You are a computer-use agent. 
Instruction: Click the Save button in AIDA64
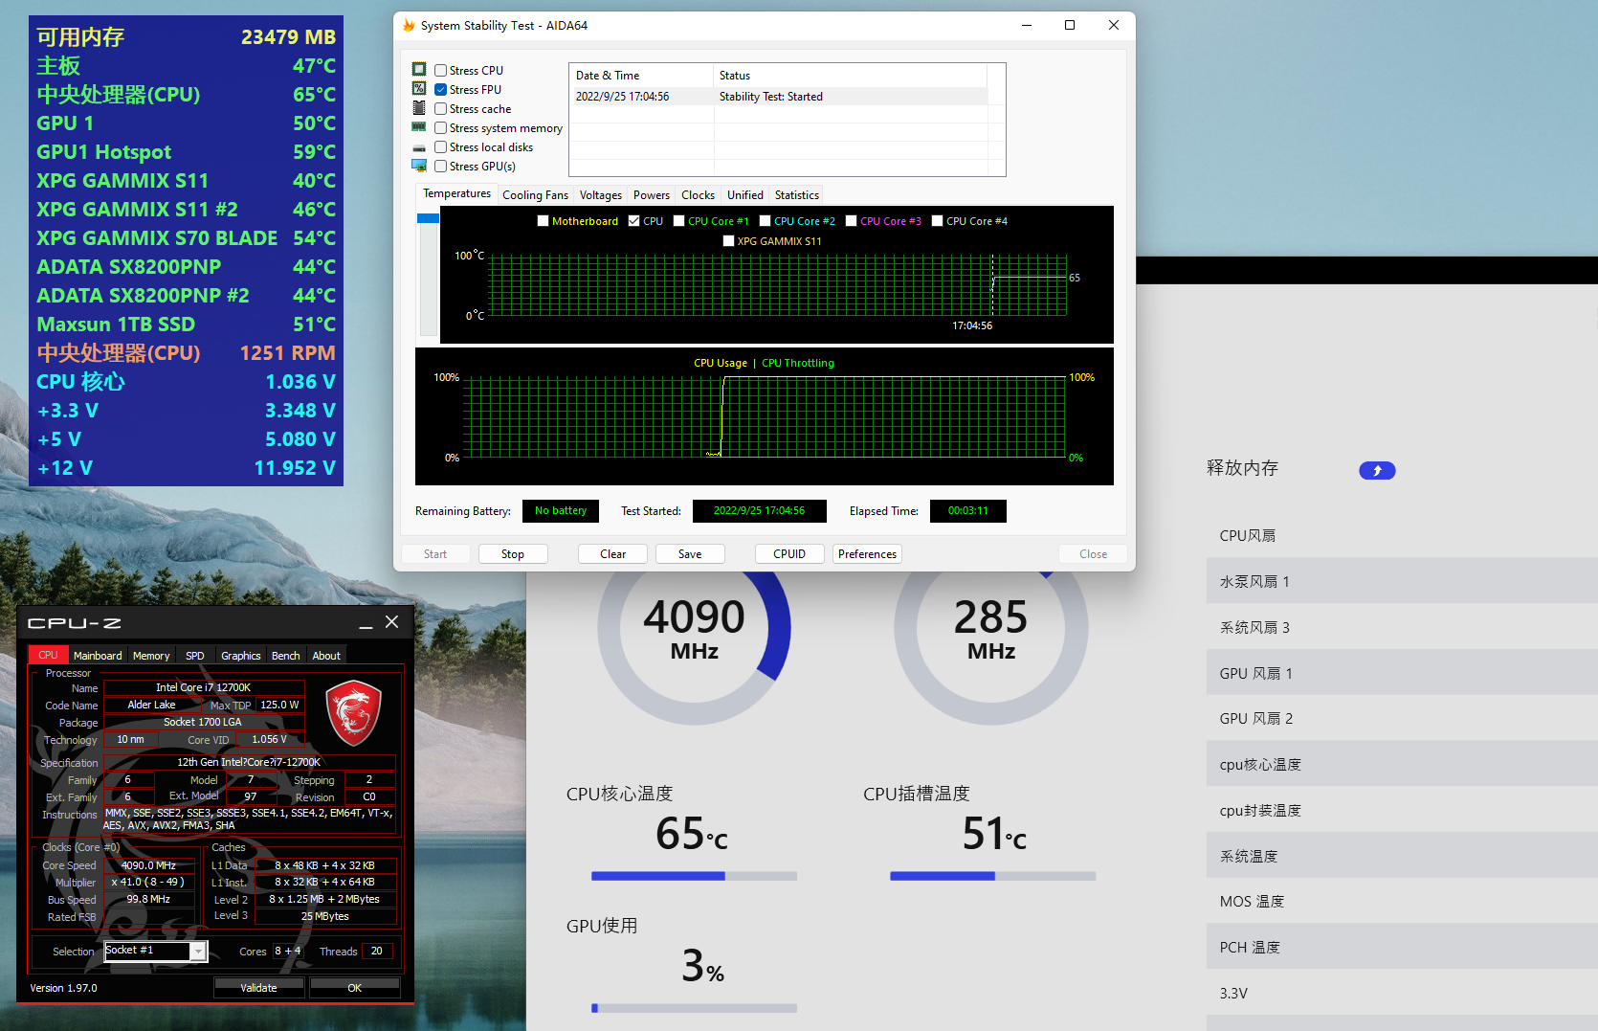690,554
